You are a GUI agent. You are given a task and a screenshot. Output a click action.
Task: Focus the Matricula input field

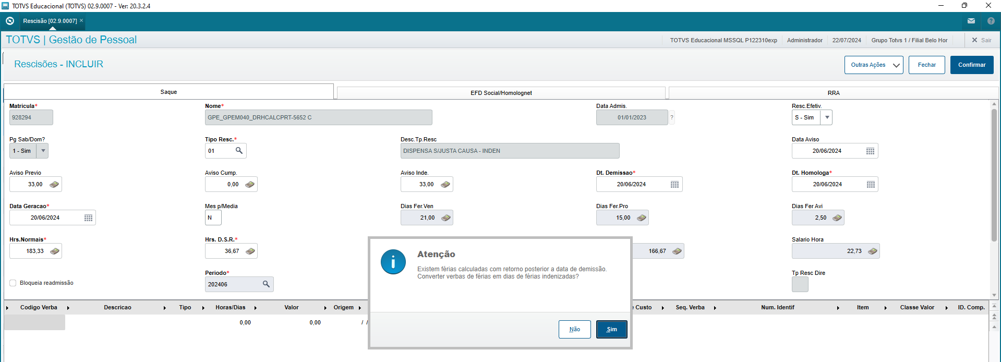[x=31, y=117]
